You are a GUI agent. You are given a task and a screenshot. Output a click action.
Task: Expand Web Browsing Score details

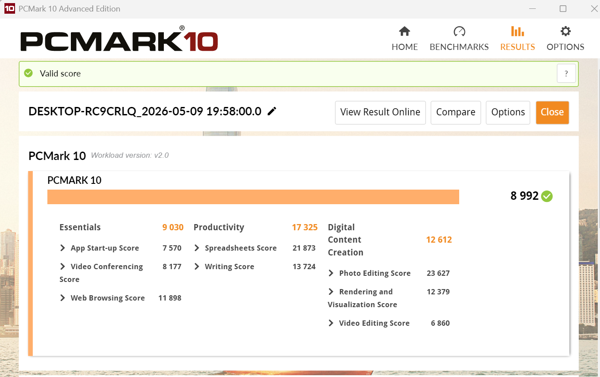pyautogui.click(x=62, y=298)
